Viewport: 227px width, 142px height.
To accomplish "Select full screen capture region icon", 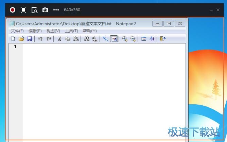I will tap(23, 10).
